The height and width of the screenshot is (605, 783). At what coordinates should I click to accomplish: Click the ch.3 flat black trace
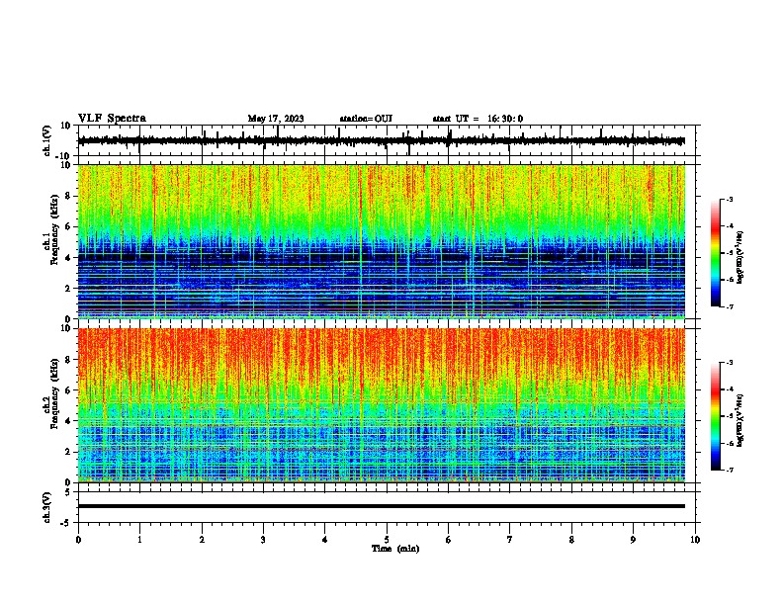382,506
